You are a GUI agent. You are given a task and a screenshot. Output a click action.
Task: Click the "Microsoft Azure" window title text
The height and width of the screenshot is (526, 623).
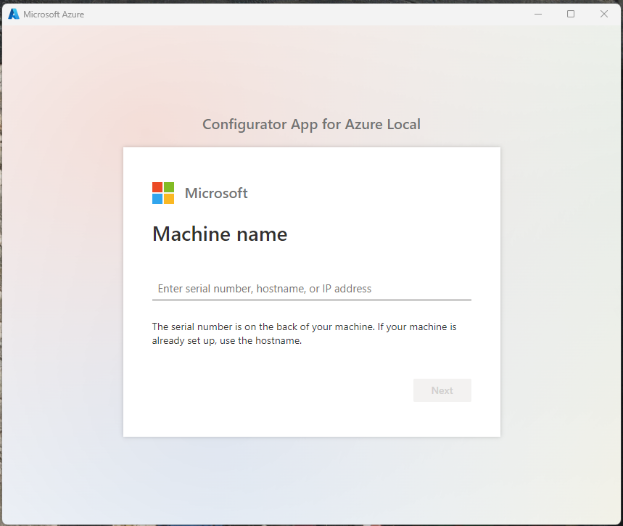tap(54, 15)
